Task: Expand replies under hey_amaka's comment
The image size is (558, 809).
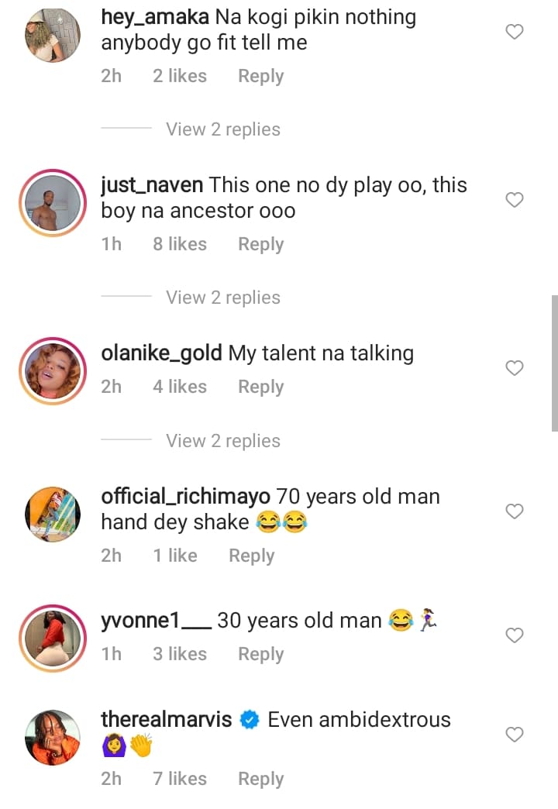Action: pos(223,129)
